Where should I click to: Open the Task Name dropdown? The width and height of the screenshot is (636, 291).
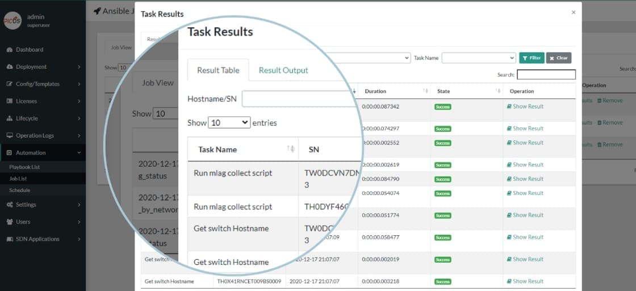point(479,58)
